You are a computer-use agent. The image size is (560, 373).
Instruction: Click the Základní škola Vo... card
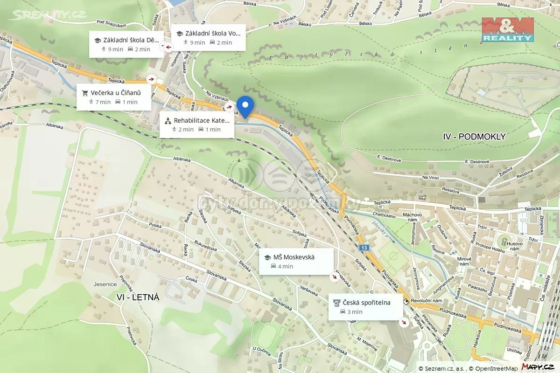point(208,38)
